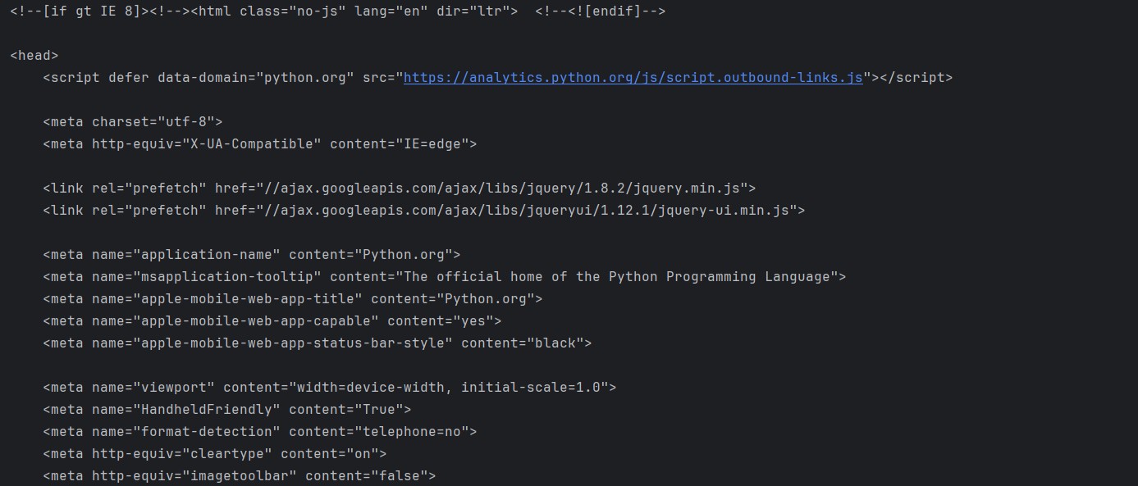
Task: Place cursor on meta charset utf-8 line
Action: point(133,122)
